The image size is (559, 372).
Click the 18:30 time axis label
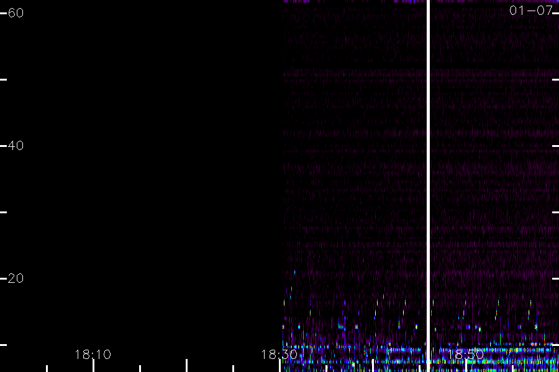(x=279, y=354)
